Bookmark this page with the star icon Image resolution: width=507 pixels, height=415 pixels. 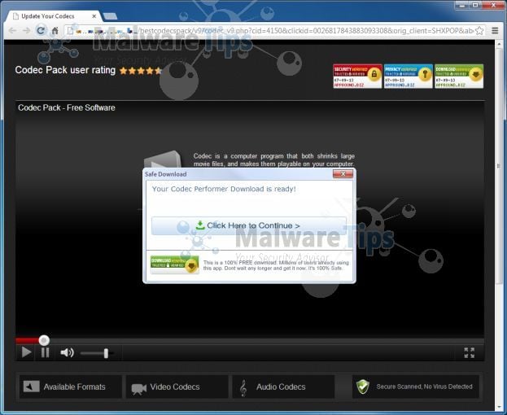(x=480, y=31)
